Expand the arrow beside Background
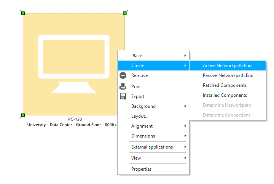This screenshot has width=274, height=184. 185,106
